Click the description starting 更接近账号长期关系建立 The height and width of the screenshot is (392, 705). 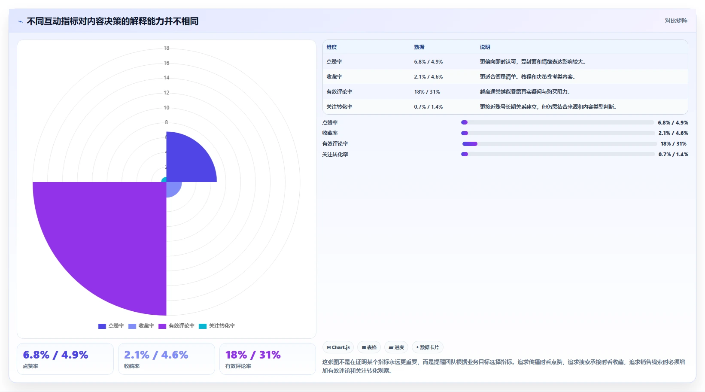pyautogui.click(x=548, y=107)
